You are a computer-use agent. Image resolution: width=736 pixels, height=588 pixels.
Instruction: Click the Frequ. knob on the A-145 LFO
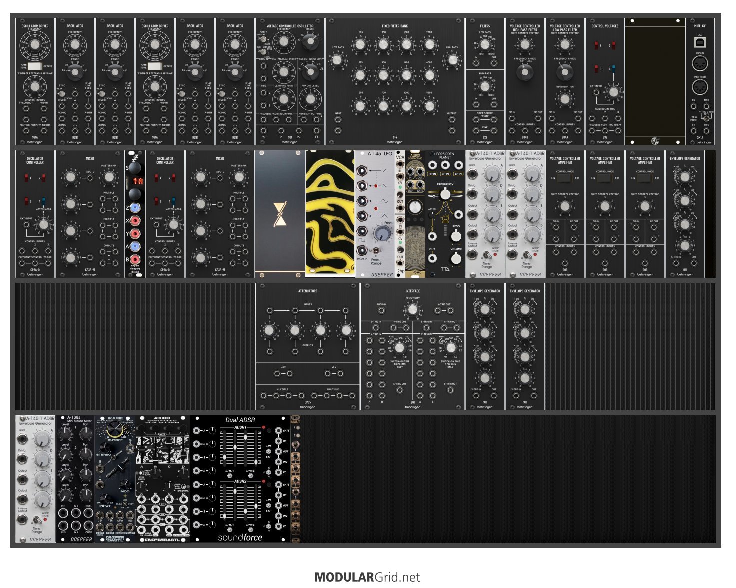(x=382, y=233)
